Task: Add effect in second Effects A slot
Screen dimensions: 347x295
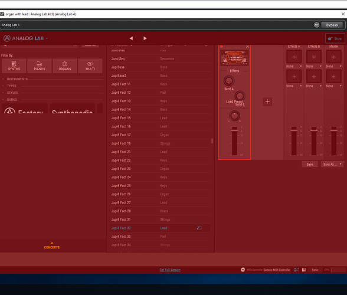Action: [x=294, y=77]
